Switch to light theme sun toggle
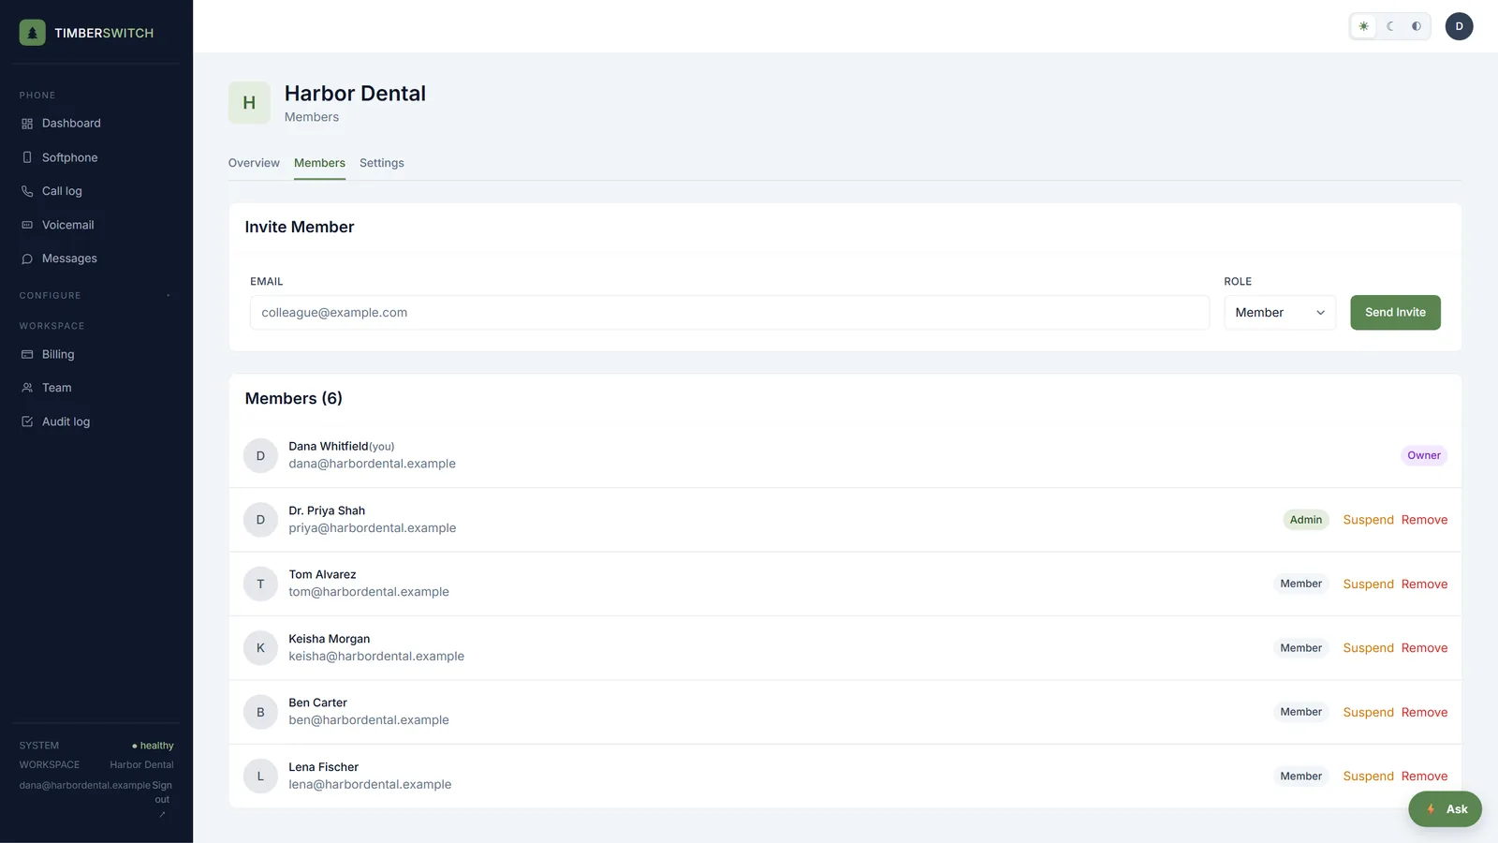Viewport: 1498px width, 843px height. pos(1364,26)
